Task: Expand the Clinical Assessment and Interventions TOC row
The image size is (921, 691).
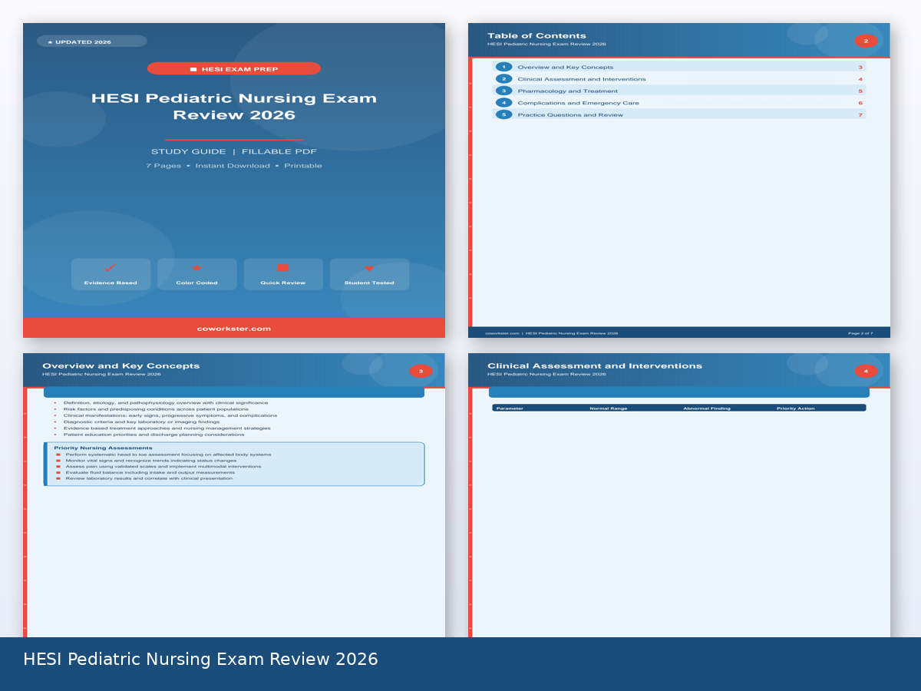Action: [679, 78]
